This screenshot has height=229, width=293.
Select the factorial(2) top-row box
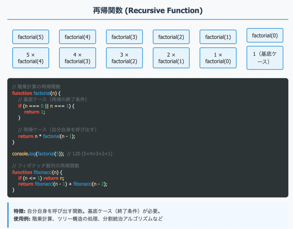click(171, 37)
